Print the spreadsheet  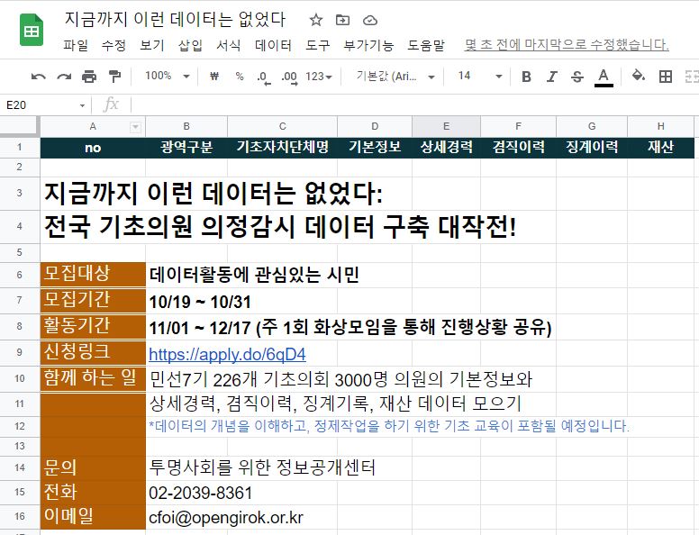89,77
